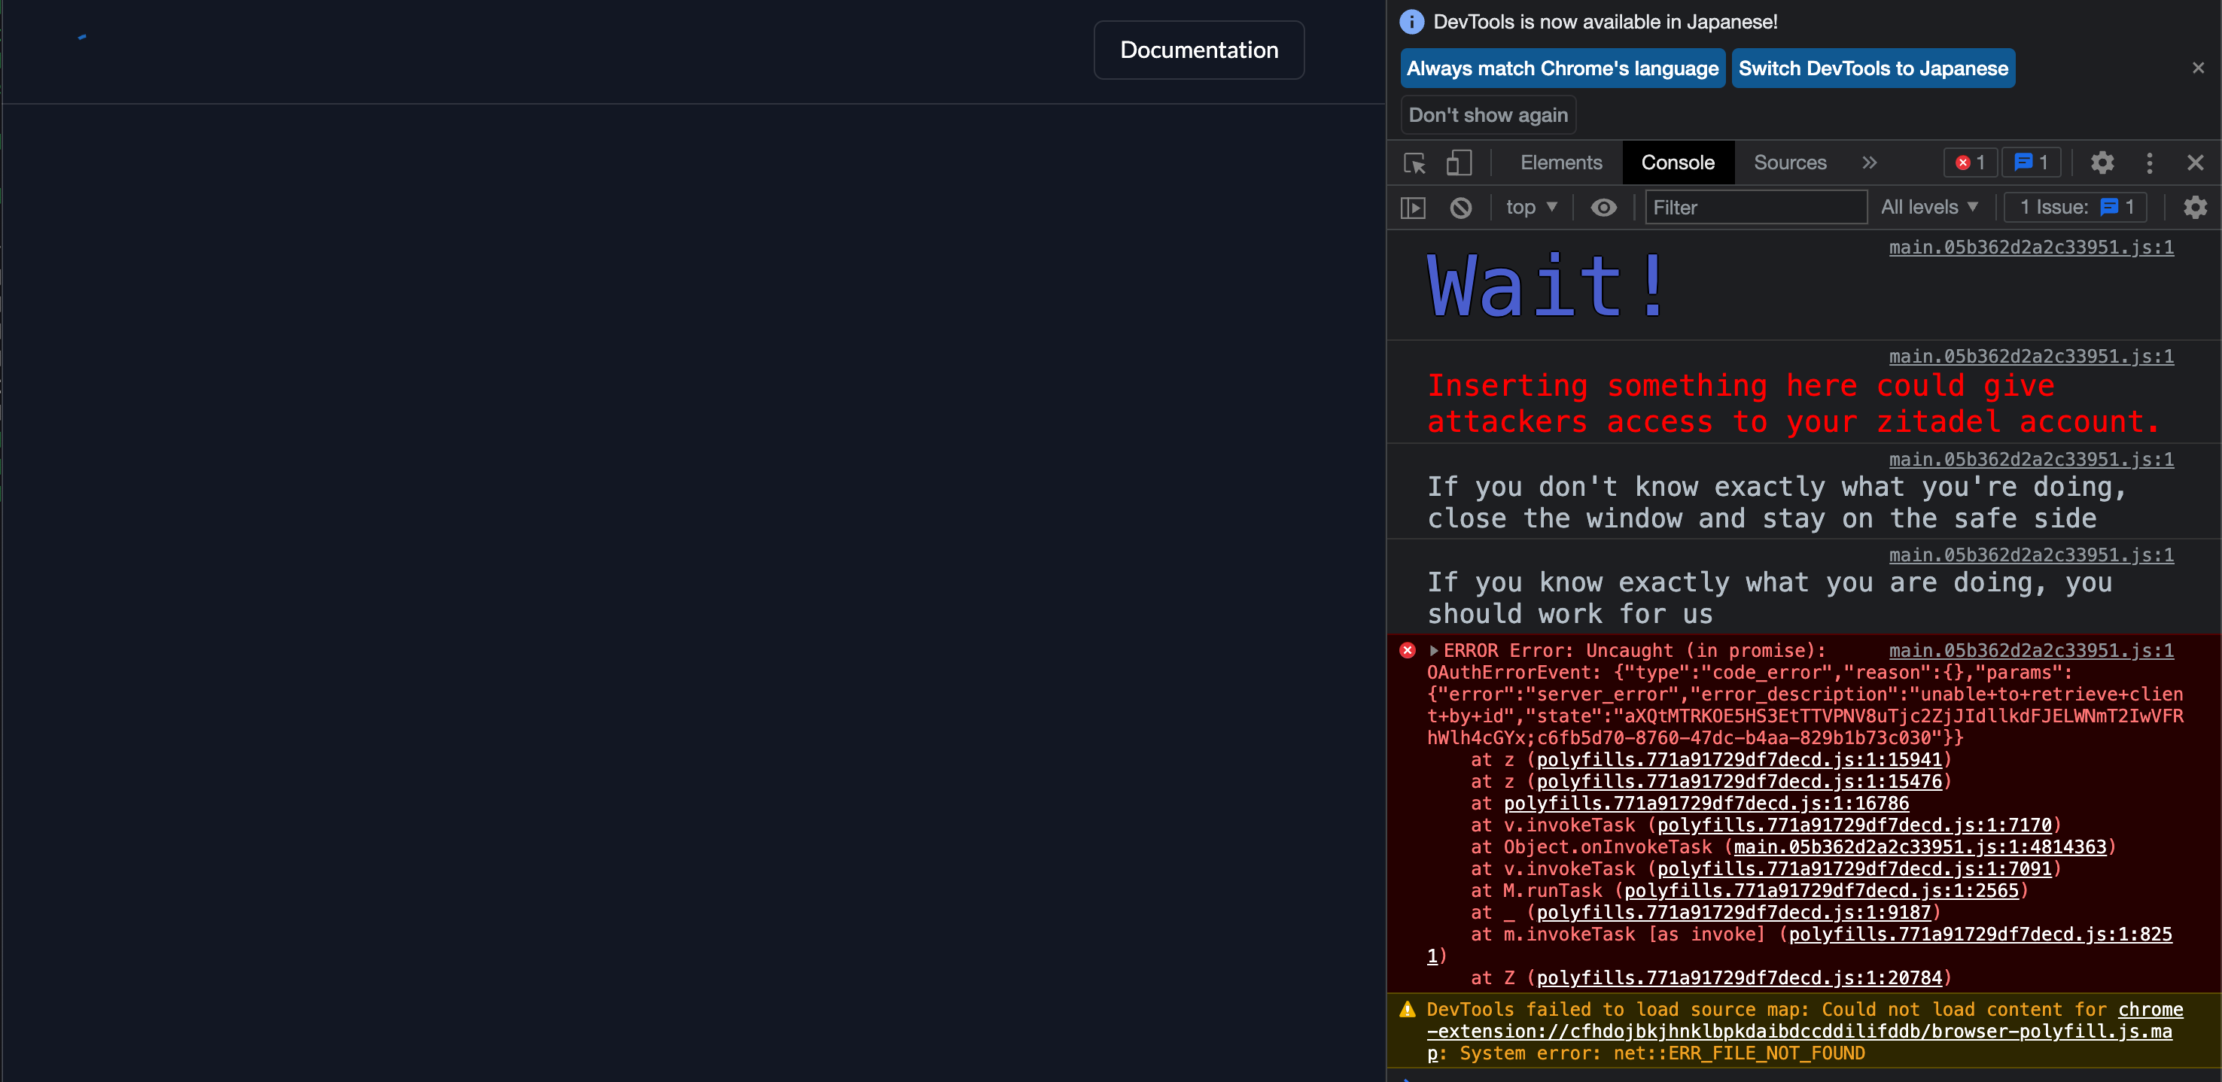Click the info icon on the Japanese notice
Image resolution: width=2222 pixels, height=1082 pixels.
click(1411, 22)
